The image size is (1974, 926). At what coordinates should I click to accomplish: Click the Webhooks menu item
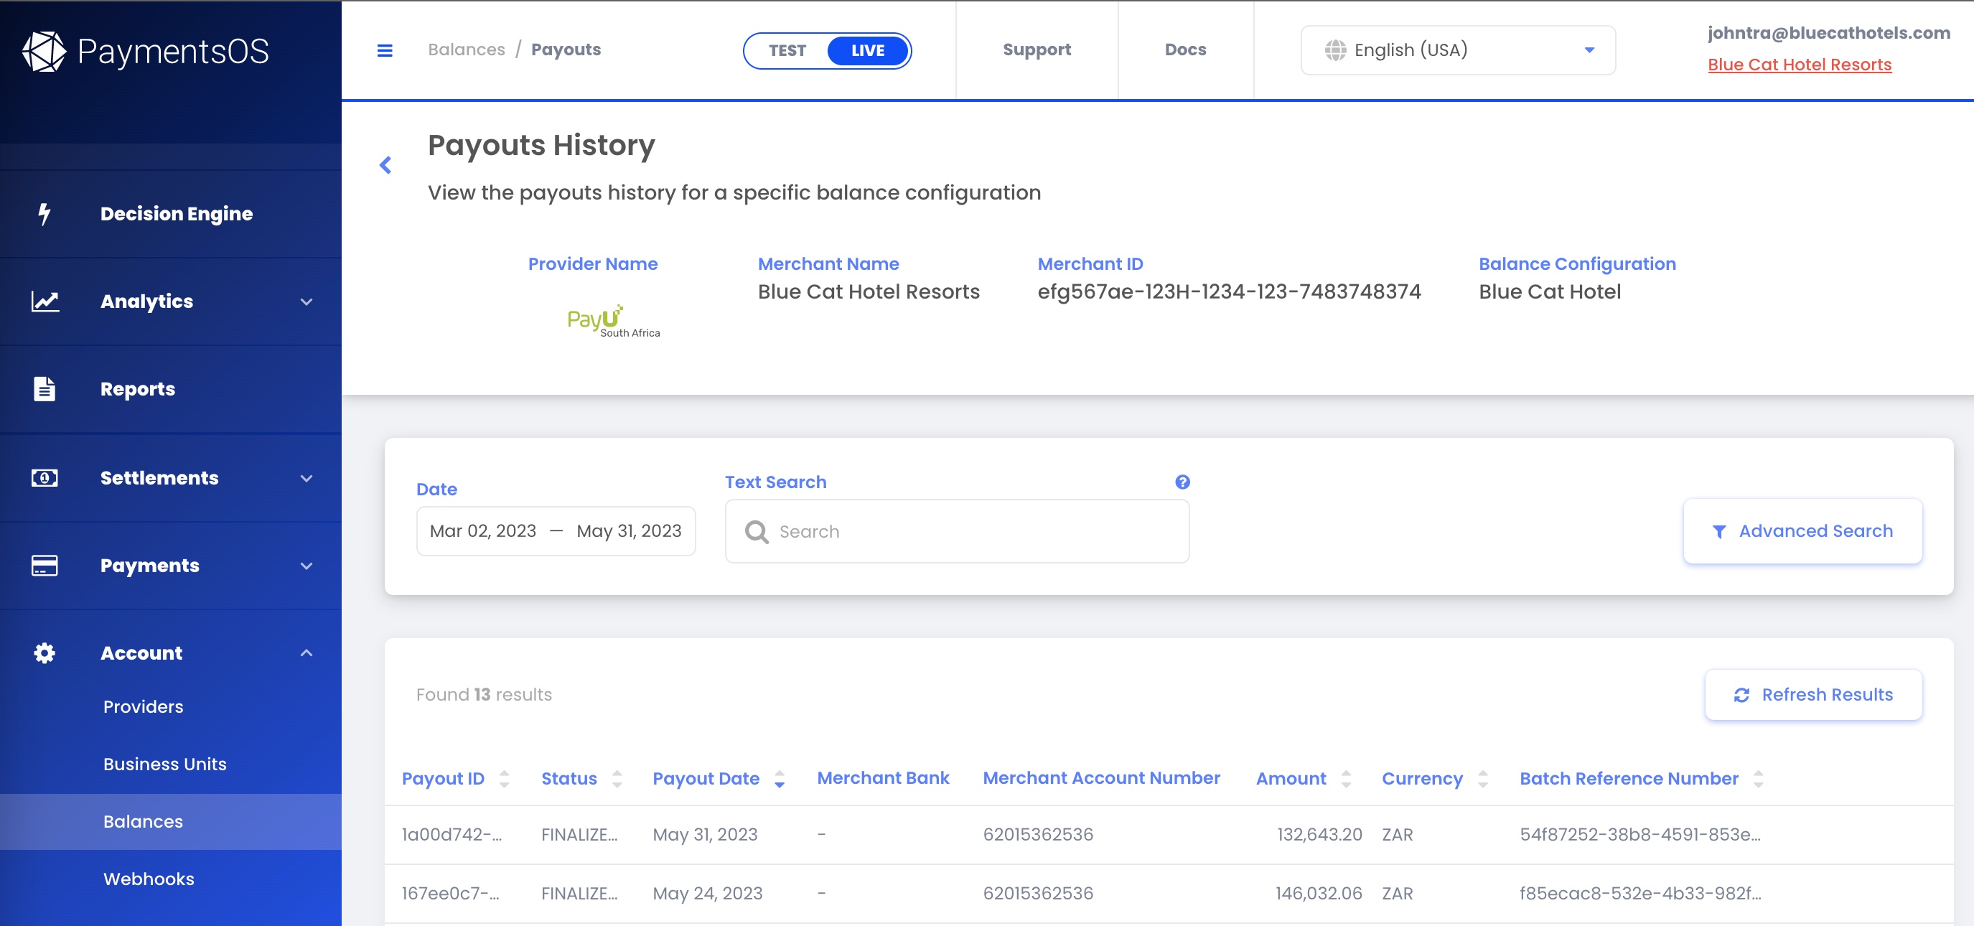tap(149, 878)
